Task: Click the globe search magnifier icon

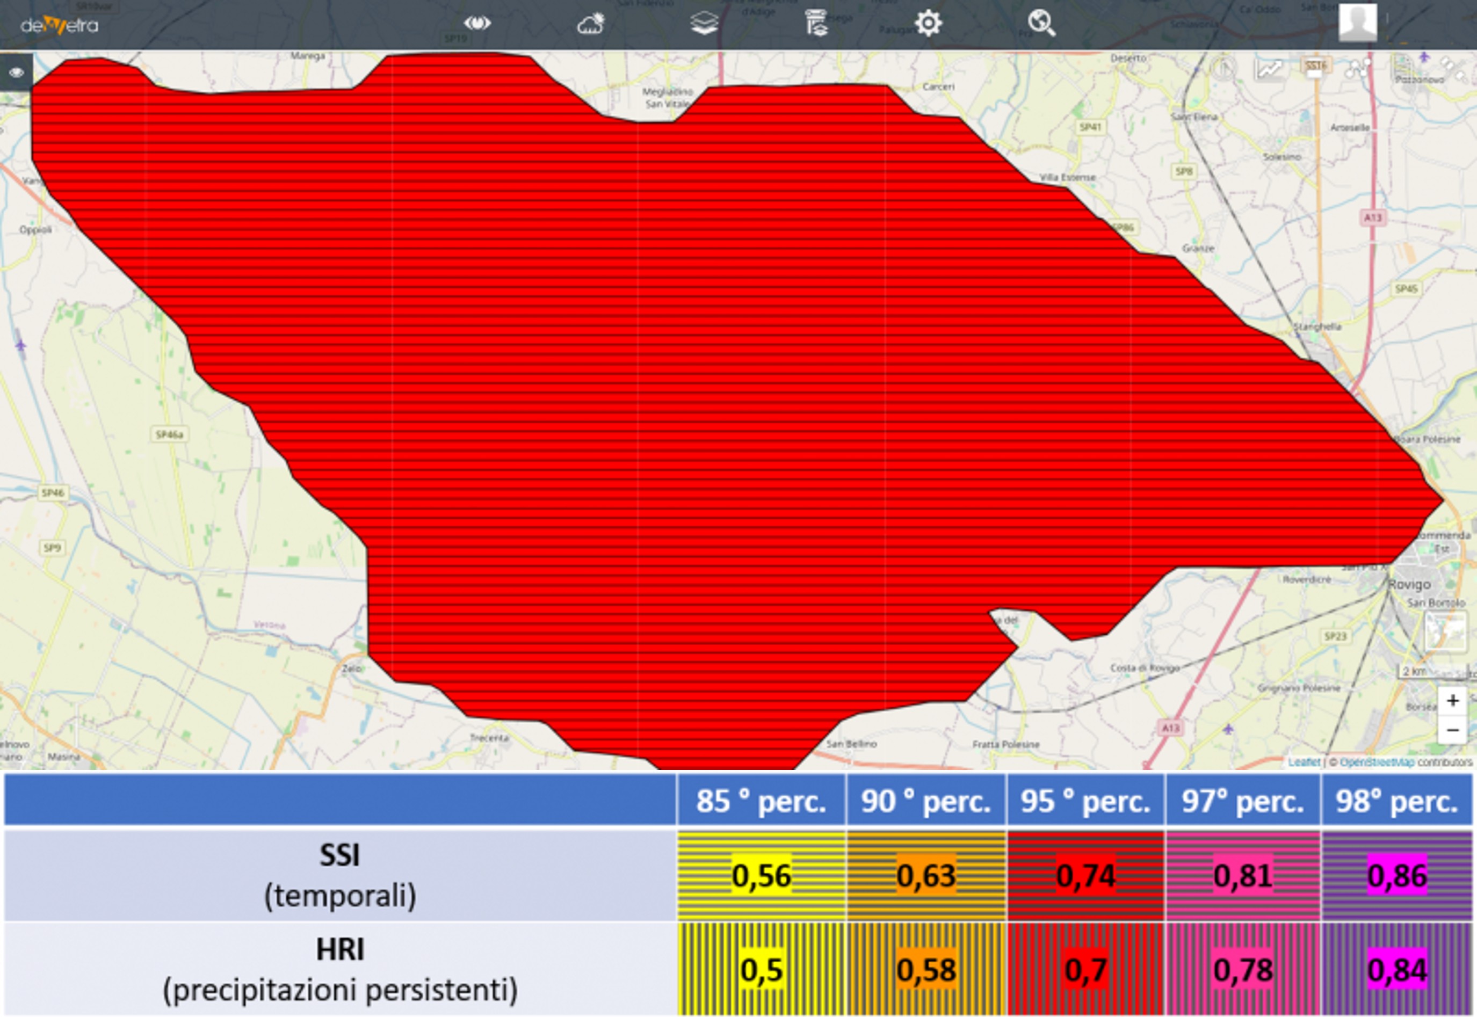Action: coord(1041,24)
